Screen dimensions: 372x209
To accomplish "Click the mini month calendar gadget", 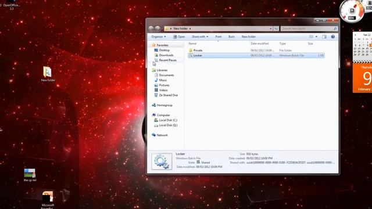I will click(362, 46).
